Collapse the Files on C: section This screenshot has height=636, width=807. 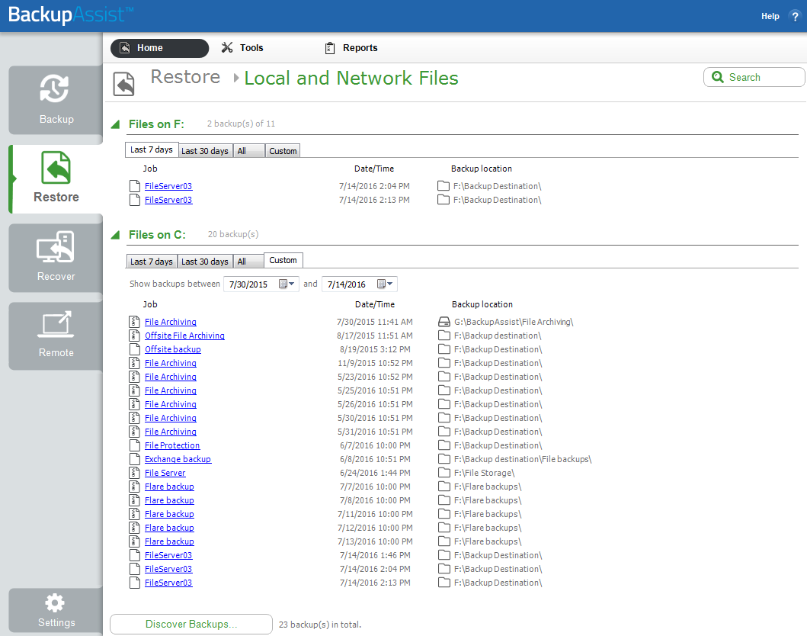(x=116, y=235)
